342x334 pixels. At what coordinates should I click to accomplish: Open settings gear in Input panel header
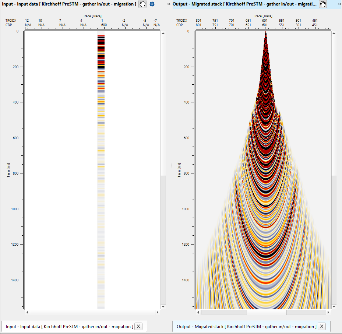(x=152, y=4)
